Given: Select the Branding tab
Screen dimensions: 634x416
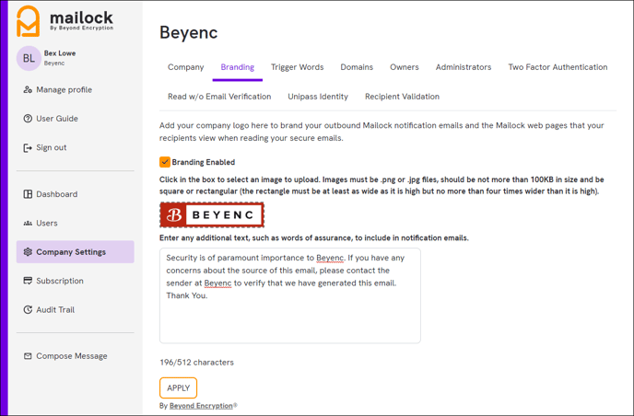Looking at the screenshot, I should (x=238, y=67).
